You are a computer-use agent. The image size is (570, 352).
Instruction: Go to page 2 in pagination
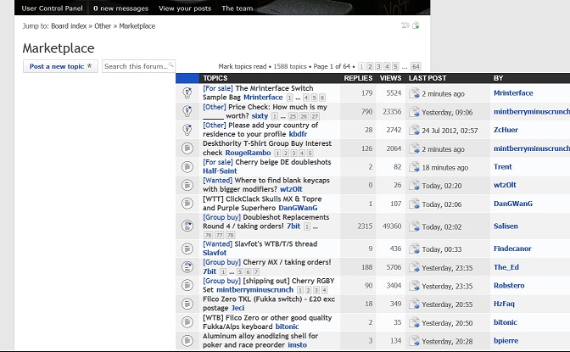pyautogui.click(x=372, y=66)
